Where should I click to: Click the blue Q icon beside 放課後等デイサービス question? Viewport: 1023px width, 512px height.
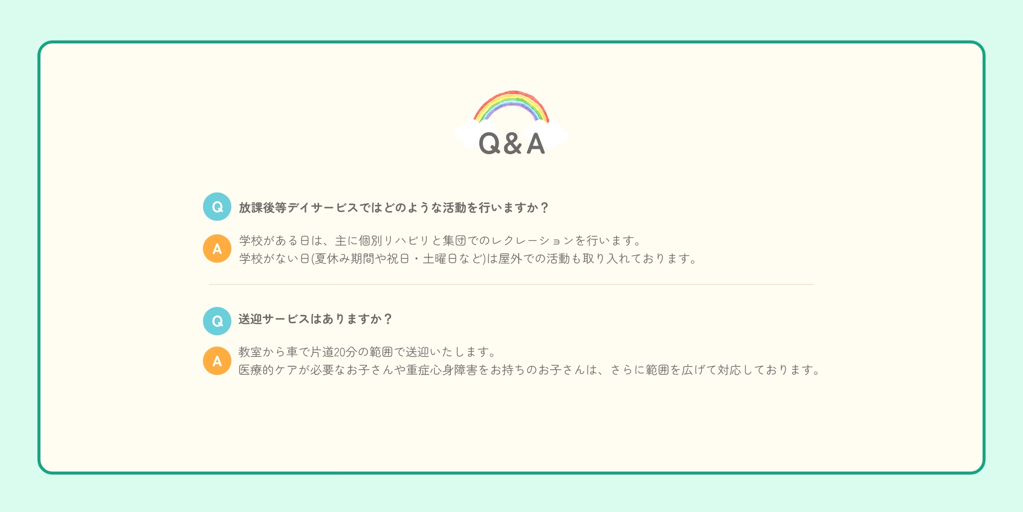click(x=217, y=207)
